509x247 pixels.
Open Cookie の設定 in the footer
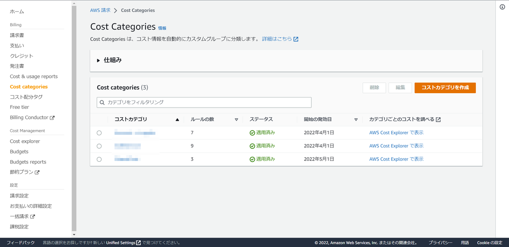tap(490, 243)
